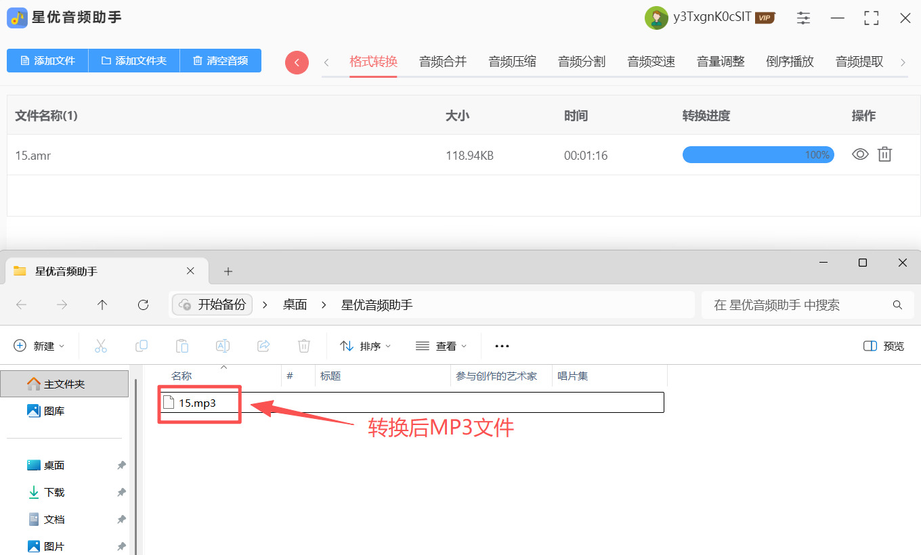
Task: Click the share icon in Explorer toolbar
Action: (263, 346)
